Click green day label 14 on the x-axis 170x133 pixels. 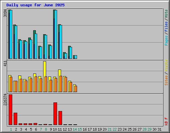[x=75, y=129]
